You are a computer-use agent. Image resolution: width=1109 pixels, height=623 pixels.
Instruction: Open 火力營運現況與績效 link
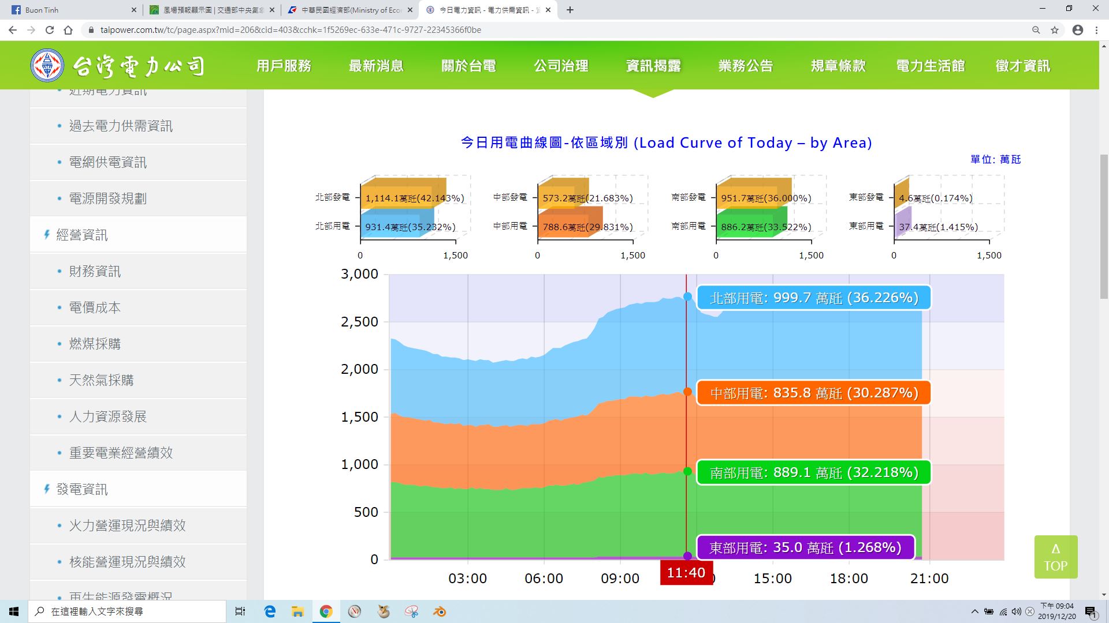(138, 526)
